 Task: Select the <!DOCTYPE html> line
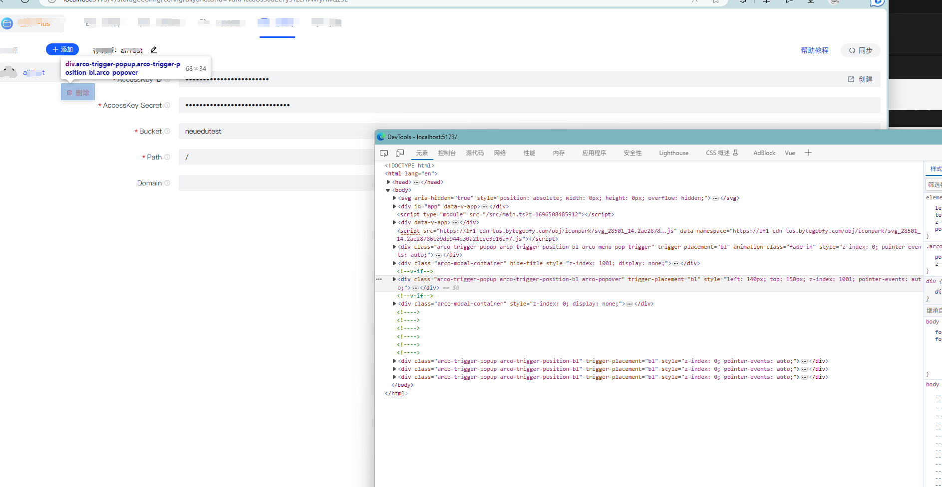(x=409, y=165)
